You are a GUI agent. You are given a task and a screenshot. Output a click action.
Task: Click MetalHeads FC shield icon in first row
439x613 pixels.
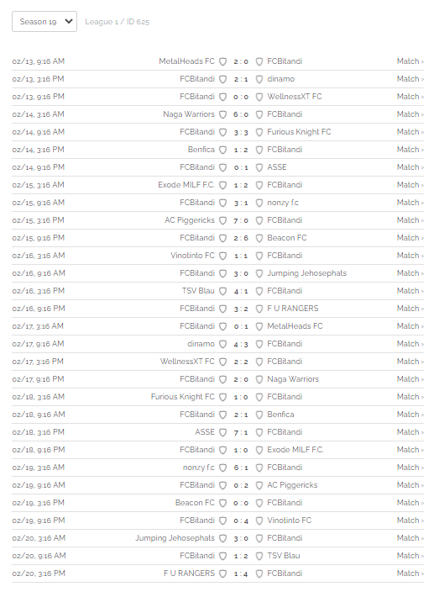point(222,61)
